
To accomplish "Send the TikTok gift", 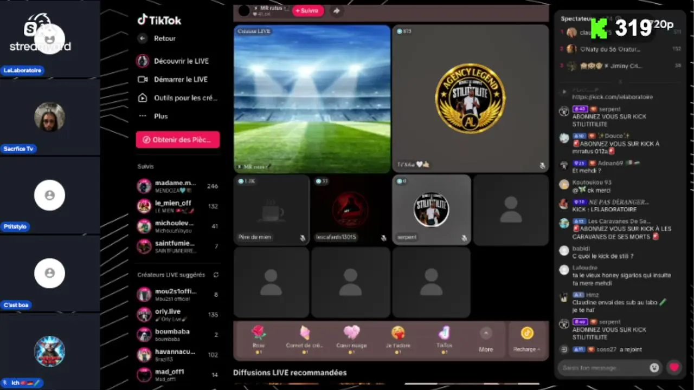I will pyautogui.click(x=444, y=340).
